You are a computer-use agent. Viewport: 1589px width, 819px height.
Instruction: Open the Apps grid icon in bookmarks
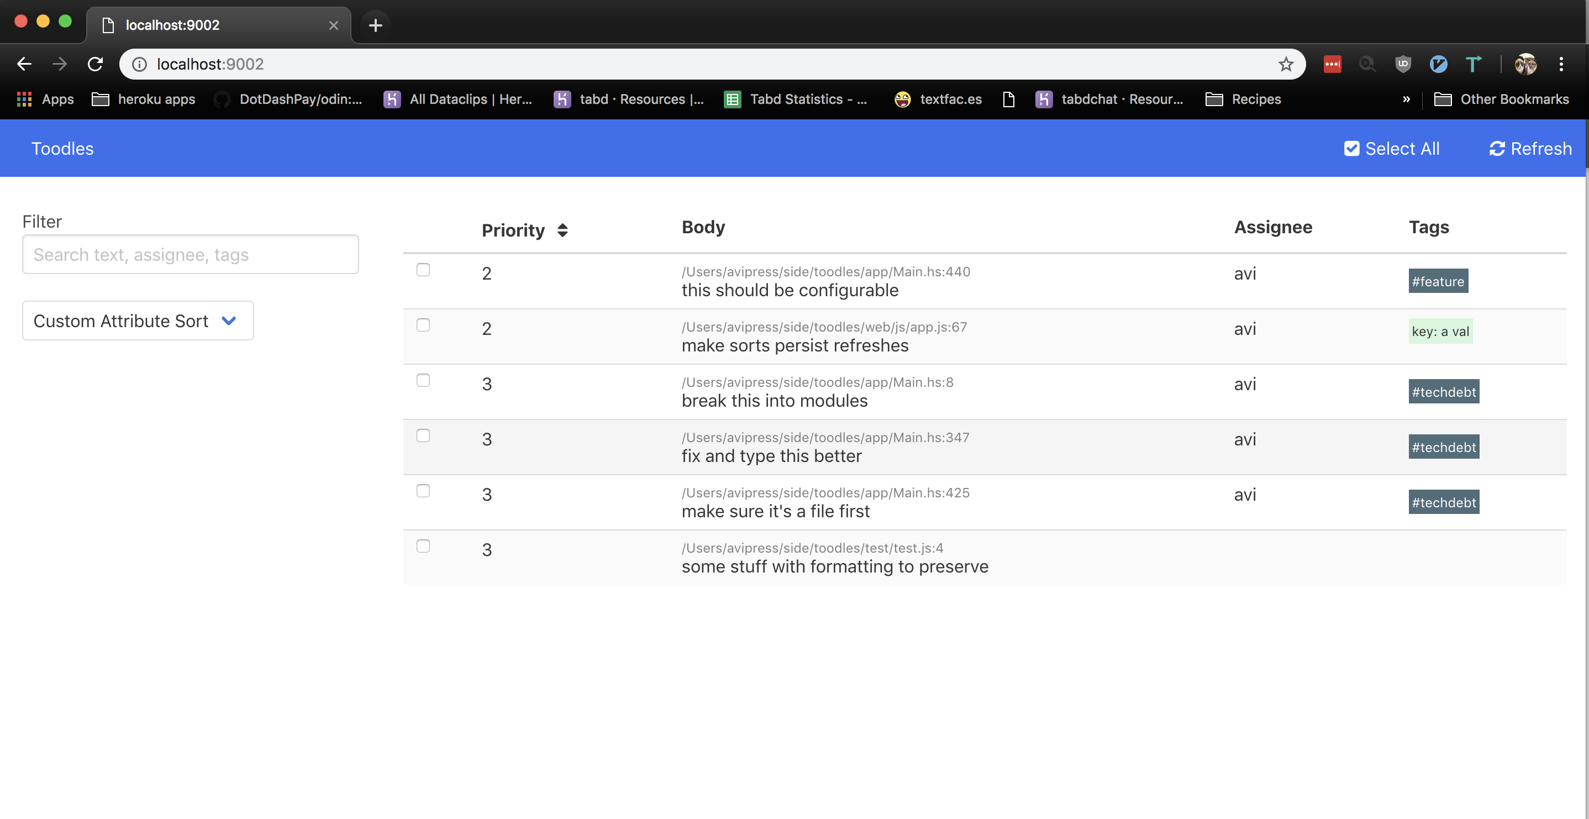[24, 99]
